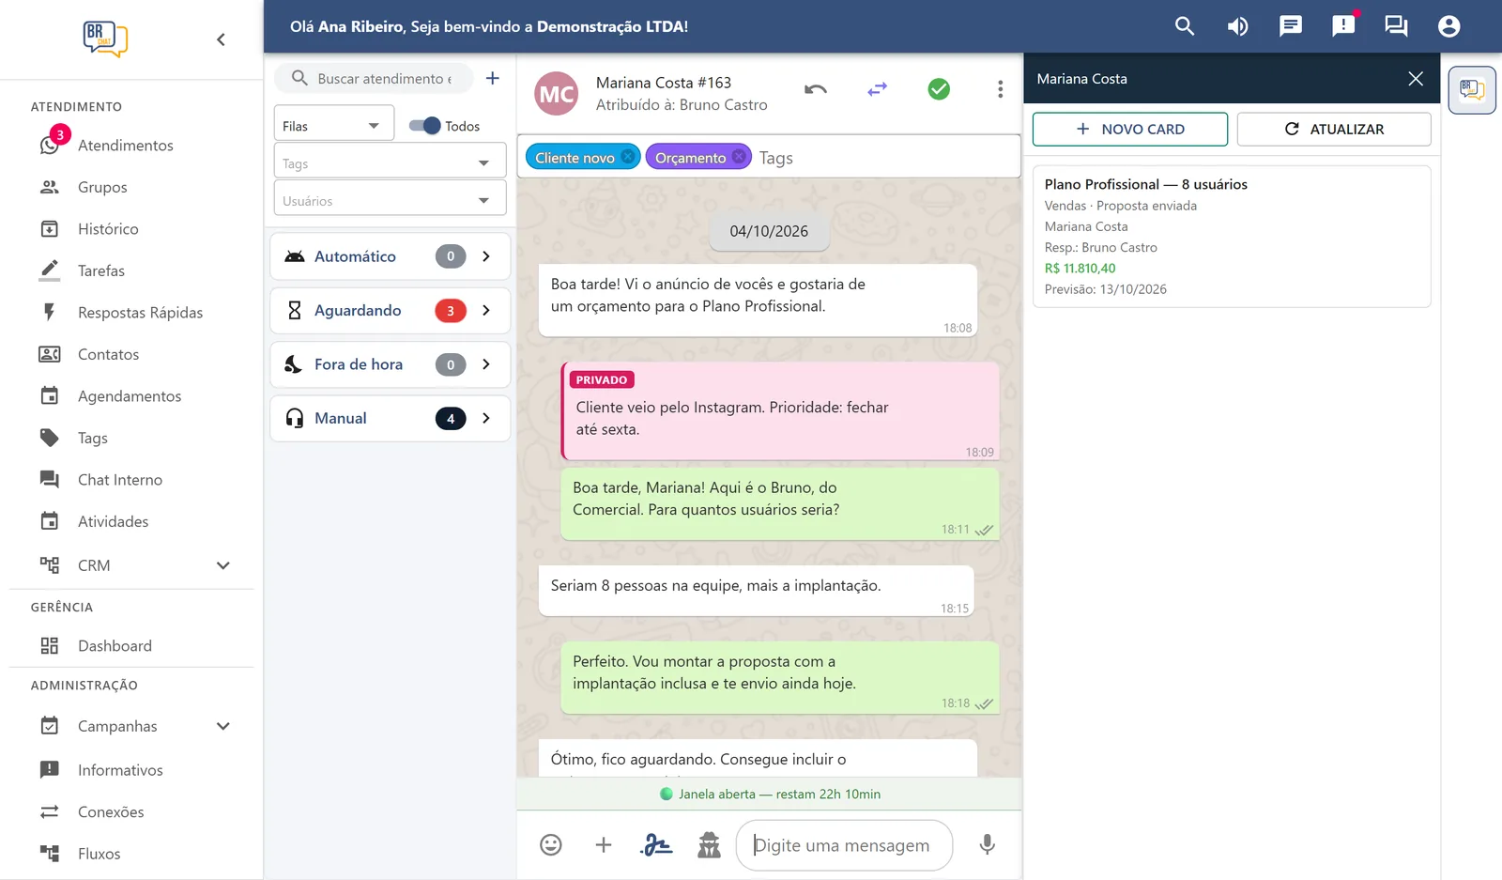The width and height of the screenshot is (1502, 880).
Task: Add an attachment with the plus icon
Action: click(x=604, y=845)
